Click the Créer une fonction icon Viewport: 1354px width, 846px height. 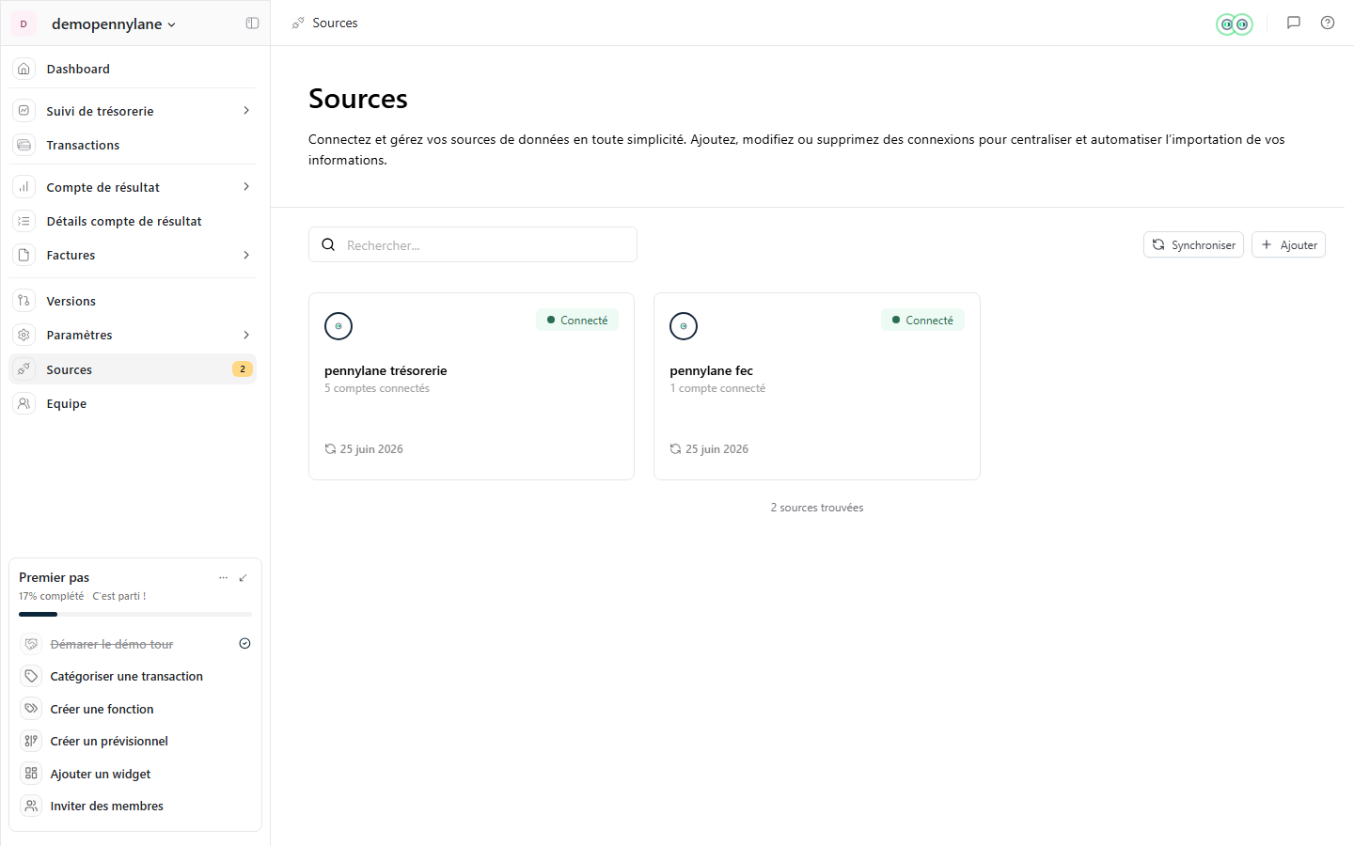pos(31,709)
